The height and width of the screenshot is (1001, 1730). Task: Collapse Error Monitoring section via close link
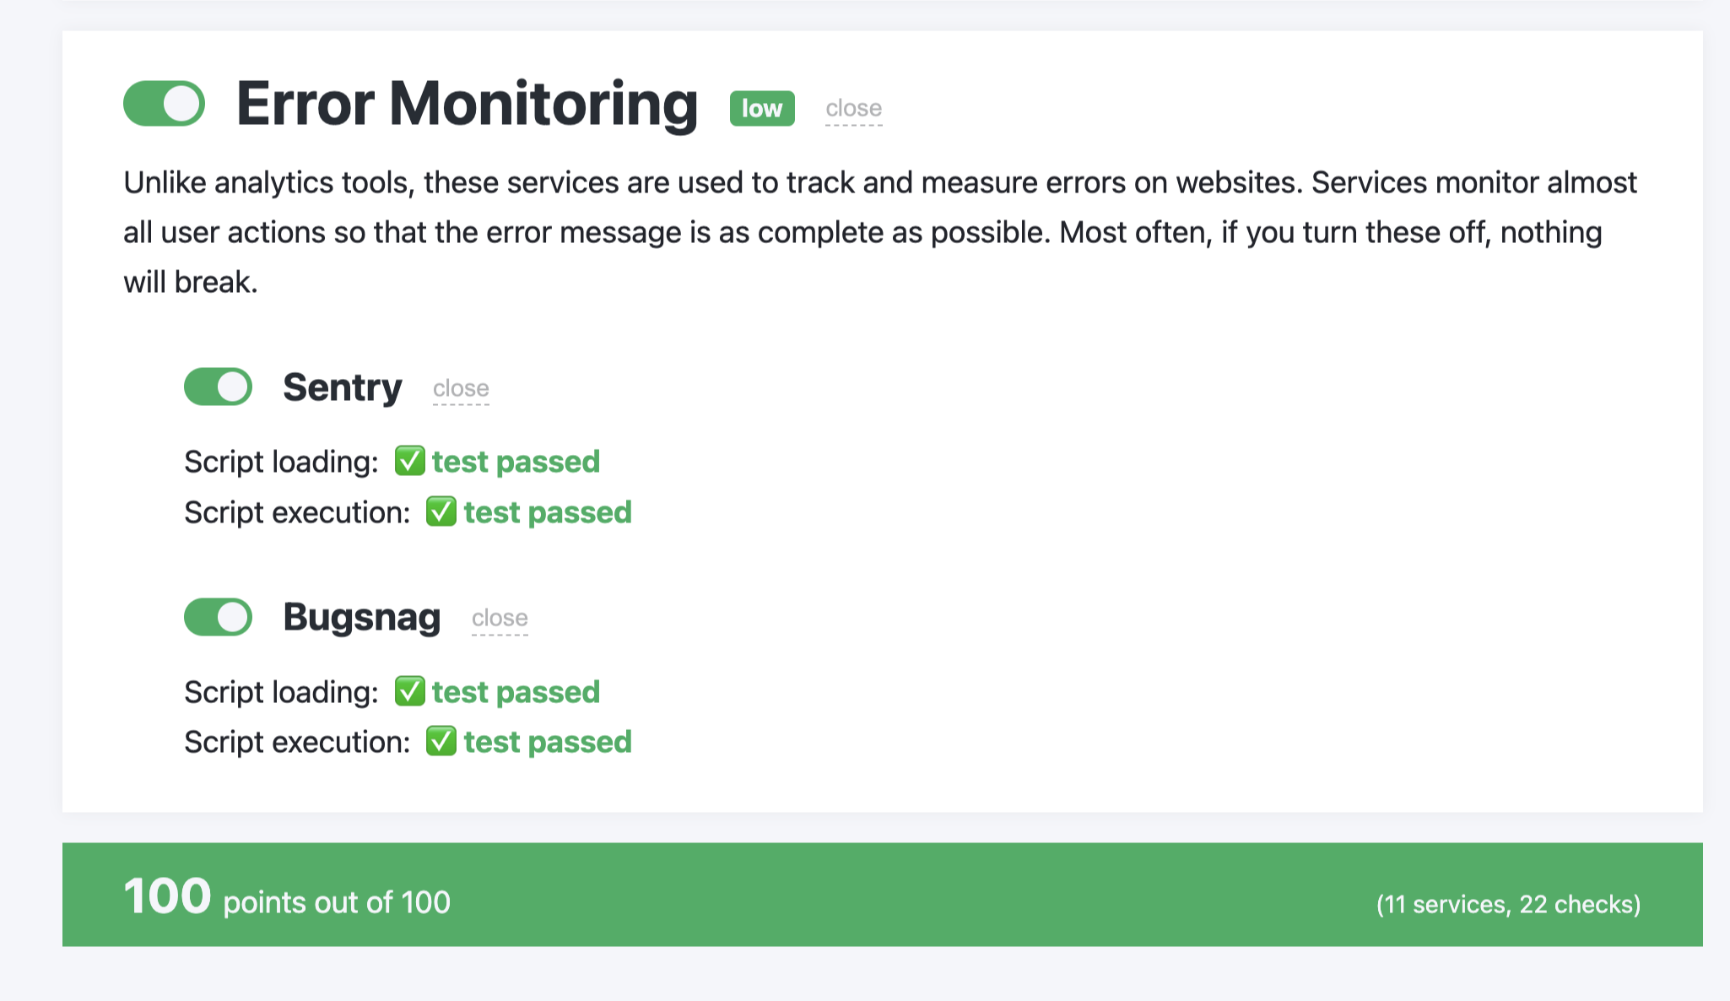coord(853,109)
